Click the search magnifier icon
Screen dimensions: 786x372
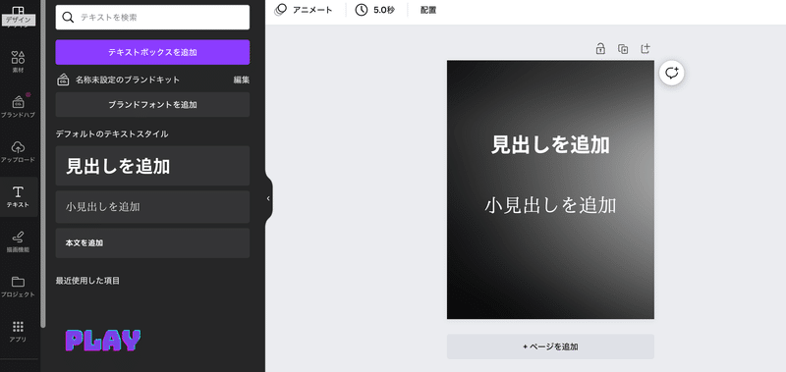click(68, 18)
